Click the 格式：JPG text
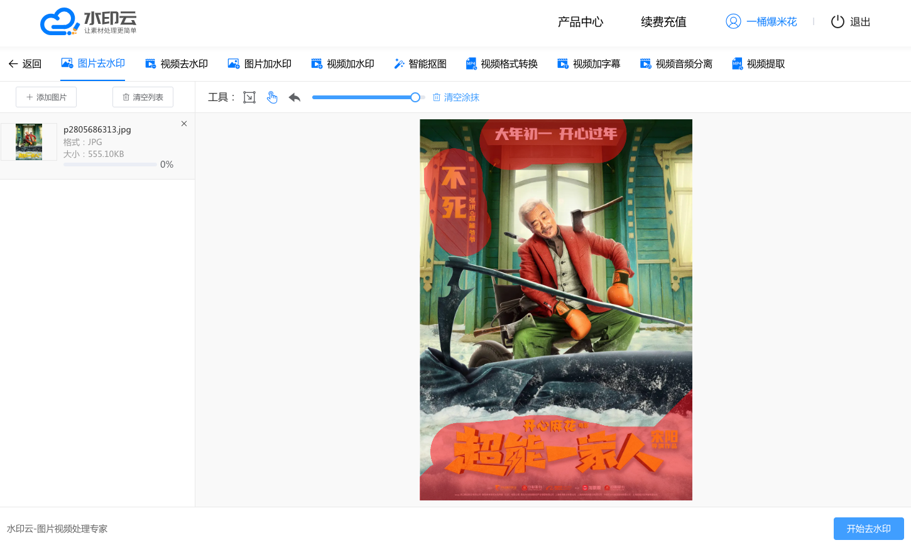 83,142
